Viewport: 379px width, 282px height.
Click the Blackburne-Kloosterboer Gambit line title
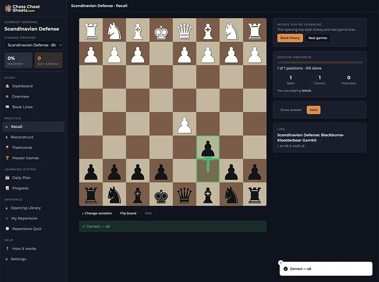(311, 138)
